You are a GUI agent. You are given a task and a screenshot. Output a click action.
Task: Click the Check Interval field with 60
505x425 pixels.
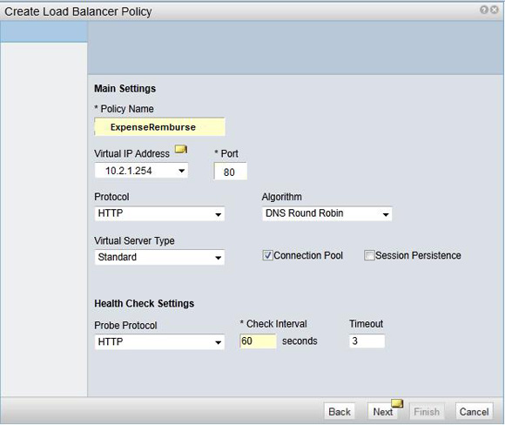click(258, 341)
